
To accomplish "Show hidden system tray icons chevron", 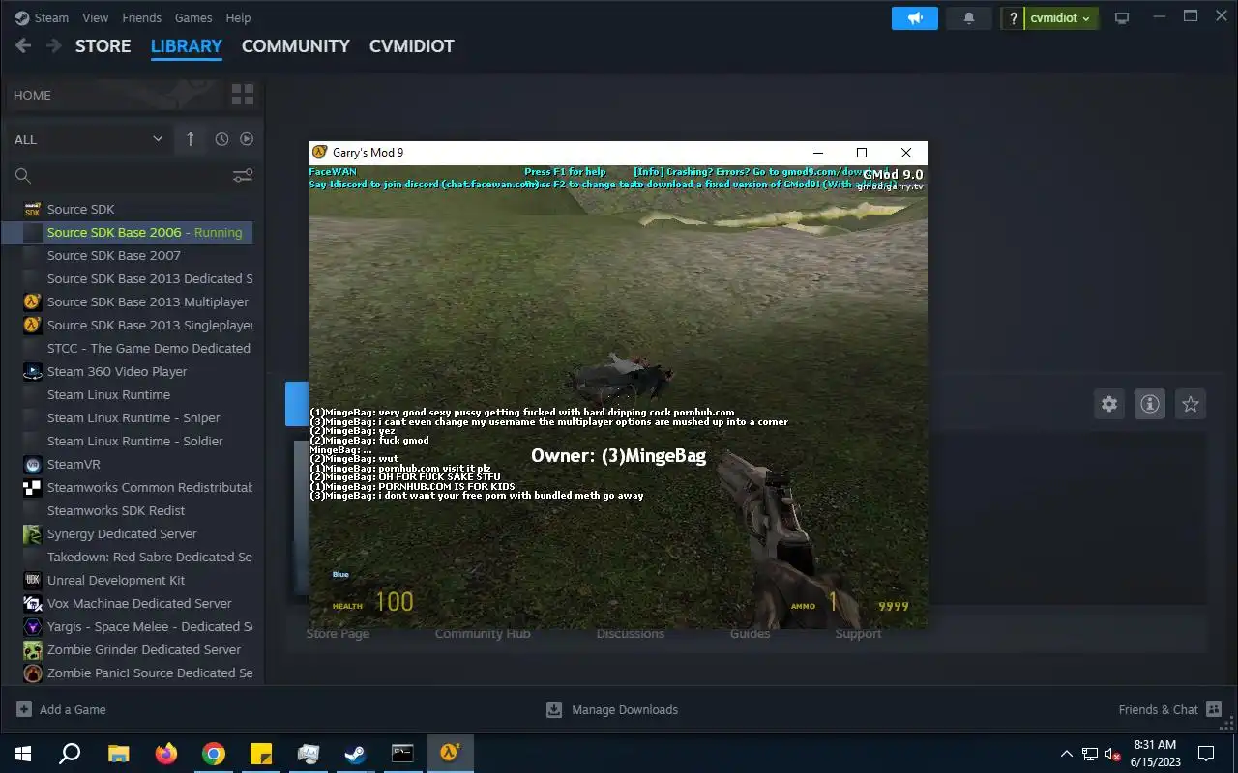I will point(1067,754).
